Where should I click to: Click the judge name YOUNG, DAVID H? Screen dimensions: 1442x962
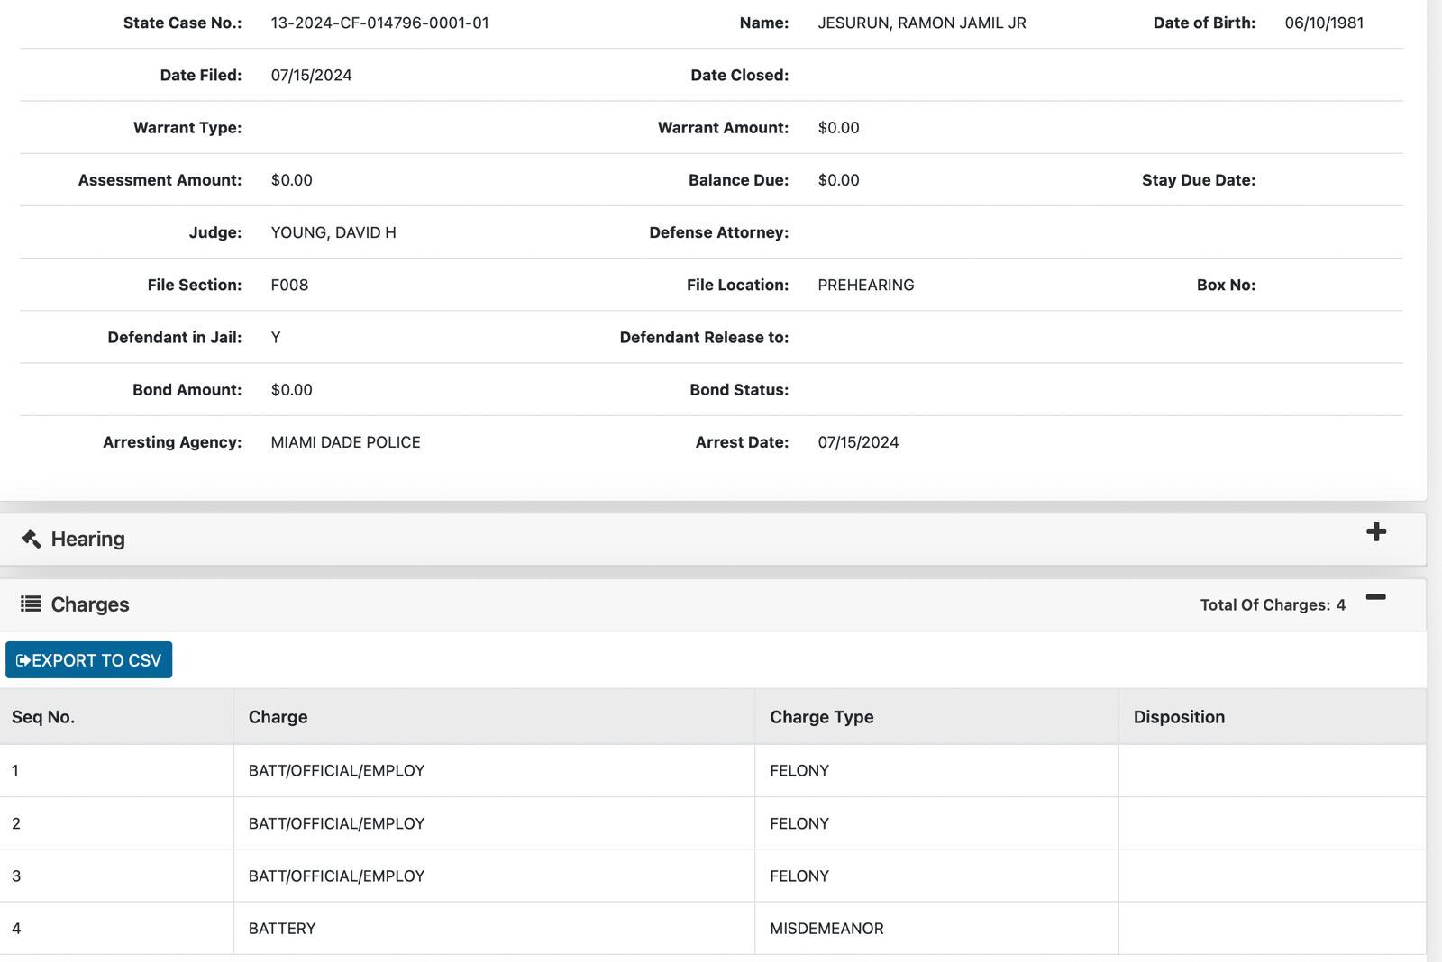click(333, 232)
